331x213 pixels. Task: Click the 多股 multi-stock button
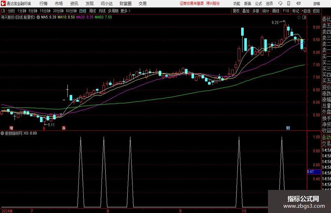[x=256, y=11]
